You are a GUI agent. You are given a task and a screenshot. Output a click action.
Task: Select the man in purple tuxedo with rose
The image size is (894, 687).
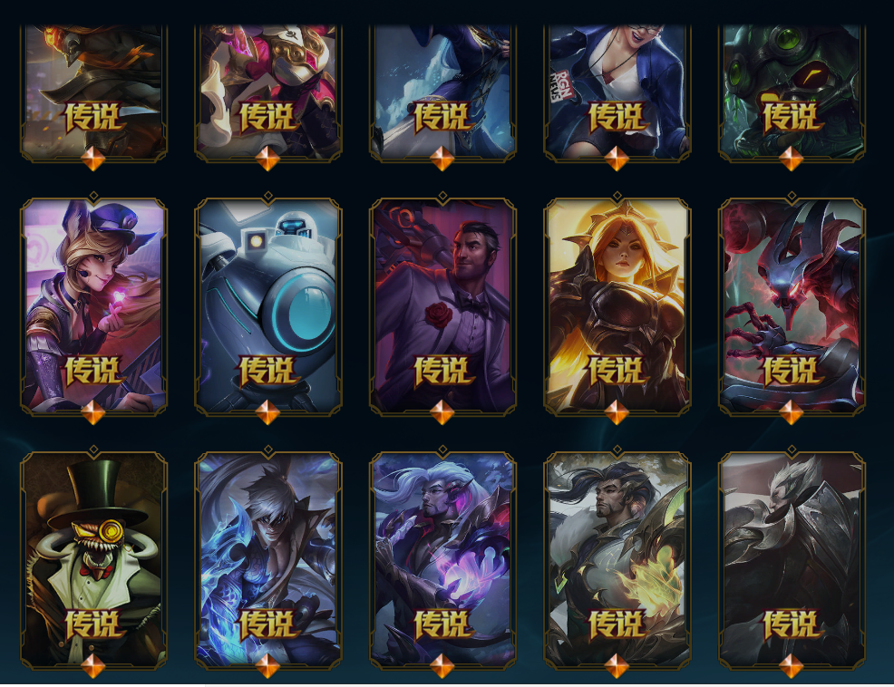point(442,306)
